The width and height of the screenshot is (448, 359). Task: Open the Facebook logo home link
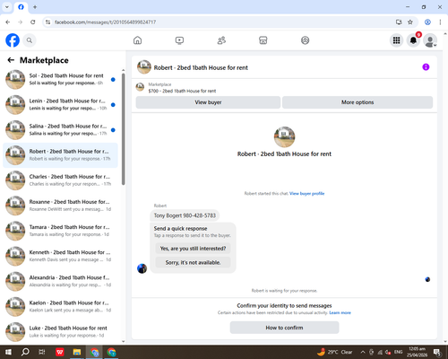coord(13,40)
